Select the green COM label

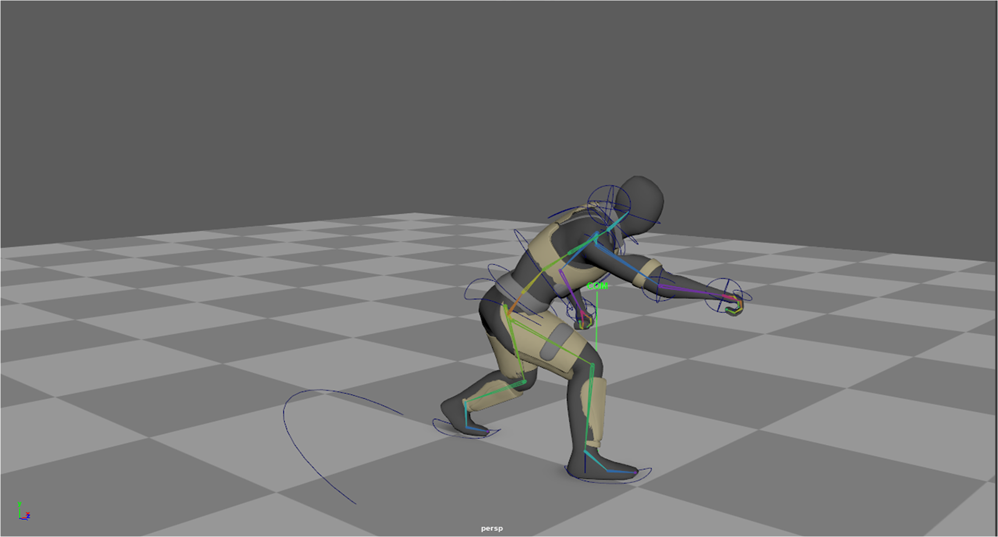(x=597, y=286)
